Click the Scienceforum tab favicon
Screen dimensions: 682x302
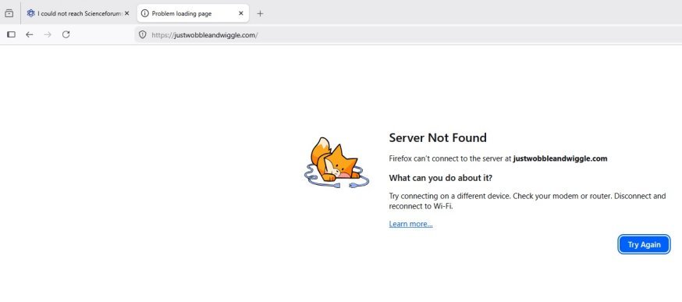point(31,13)
